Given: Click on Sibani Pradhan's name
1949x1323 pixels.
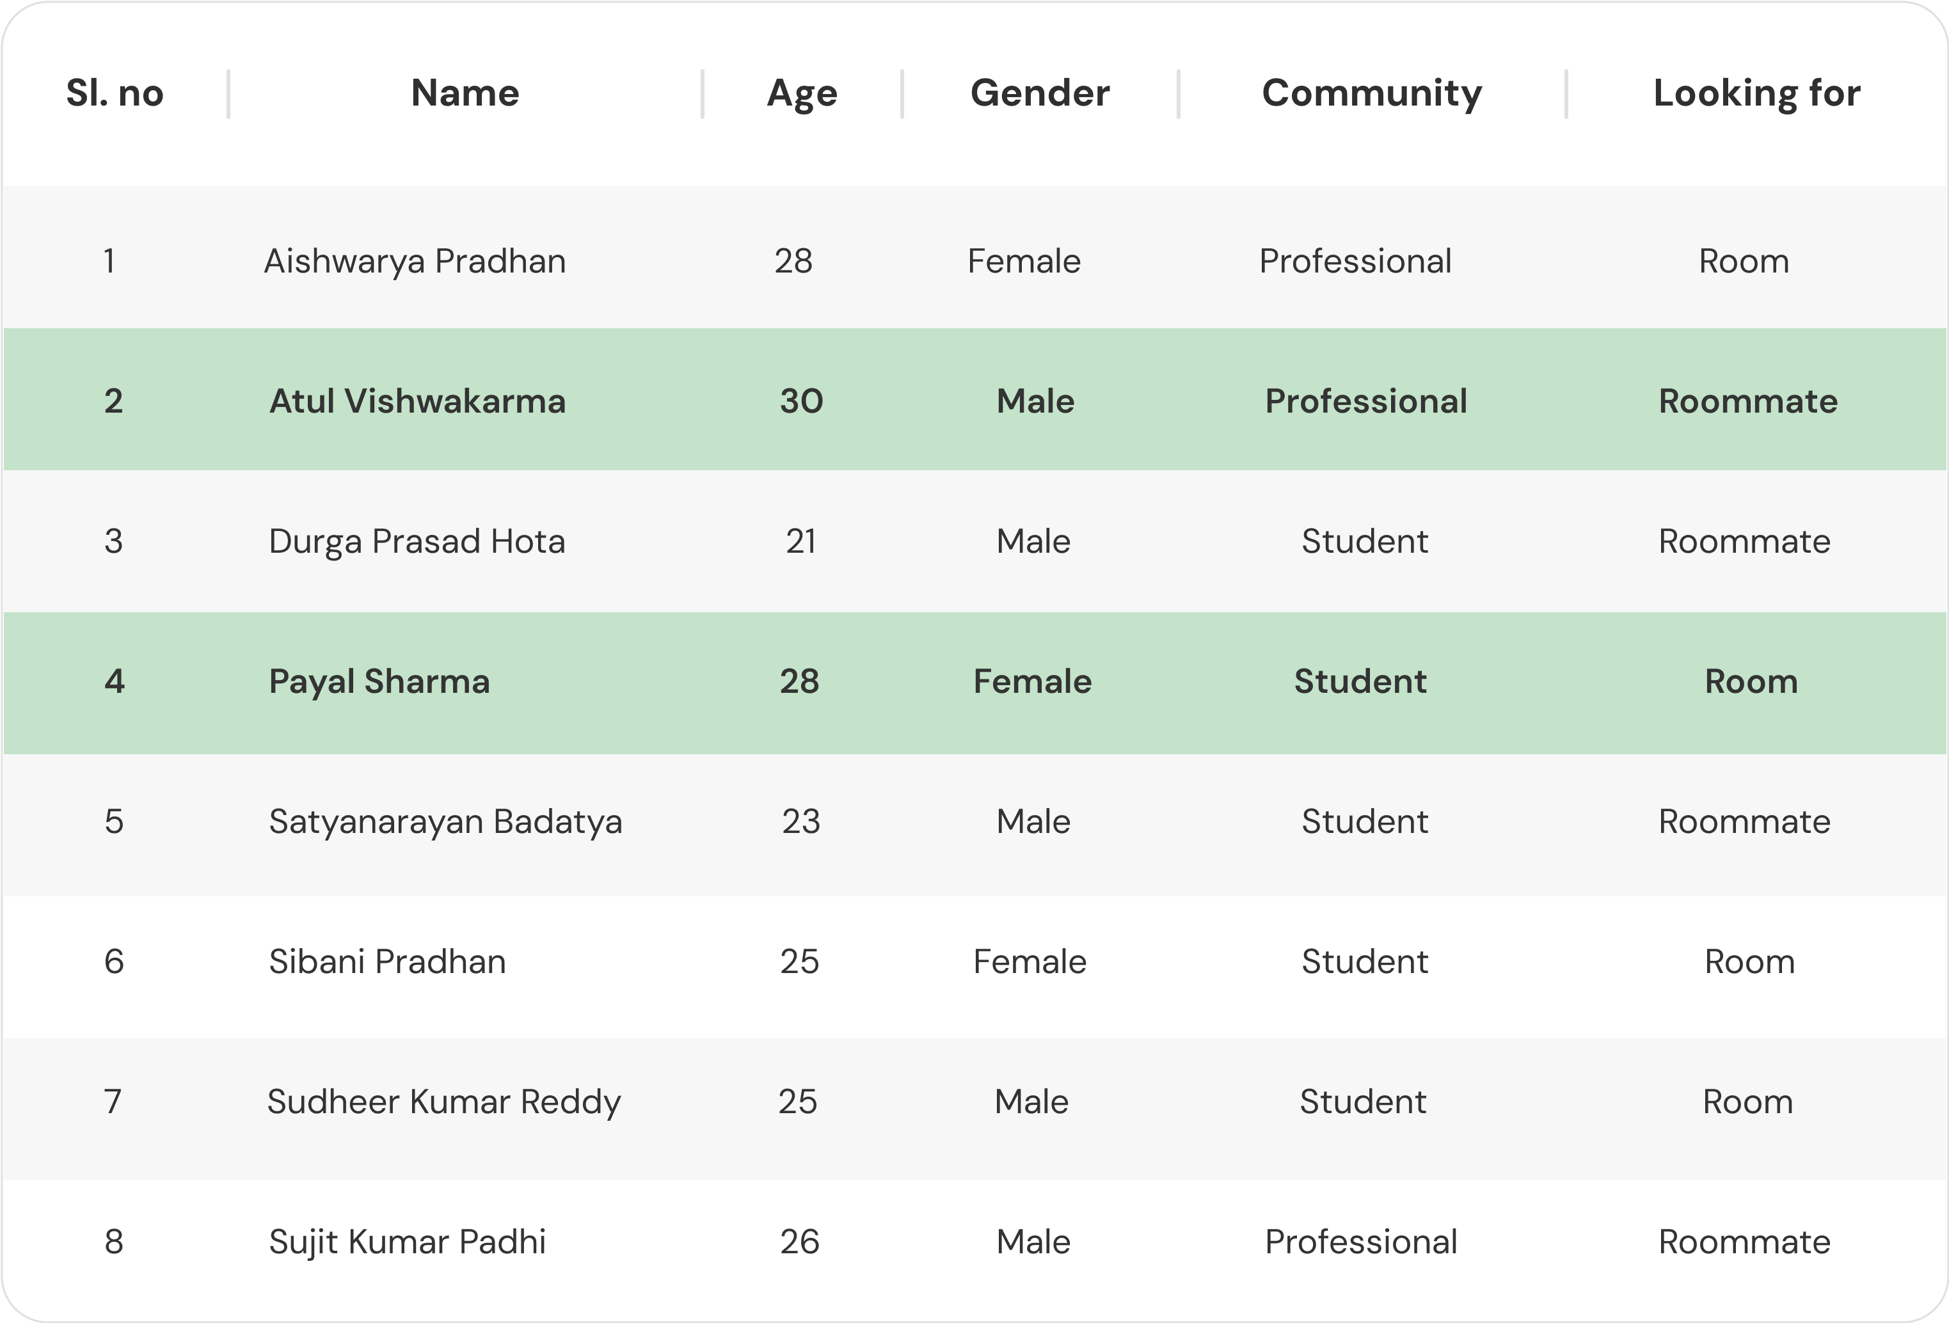Looking at the screenshot, I should pyautogui.click(x=388, y=962).
